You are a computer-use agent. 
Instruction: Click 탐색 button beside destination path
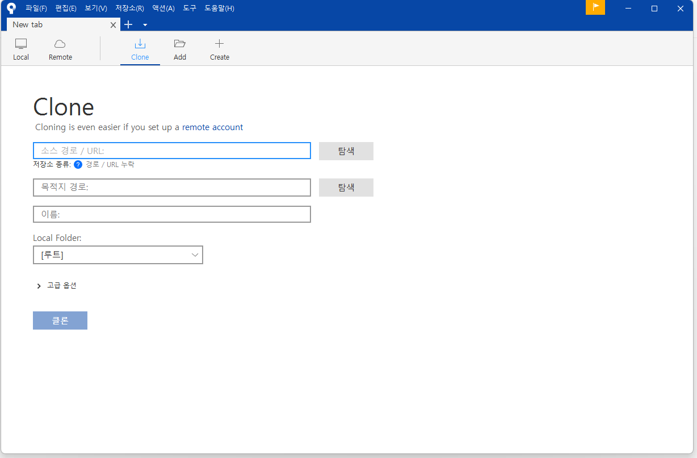(x=346, y=188)
